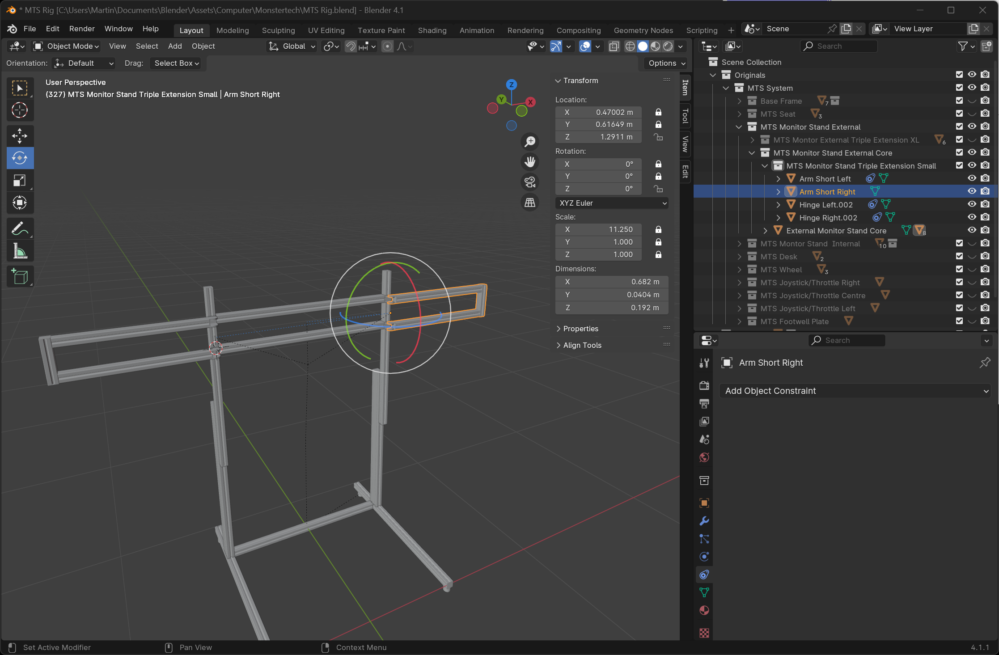Activate the 3D Cursor tool

point(20,110)
